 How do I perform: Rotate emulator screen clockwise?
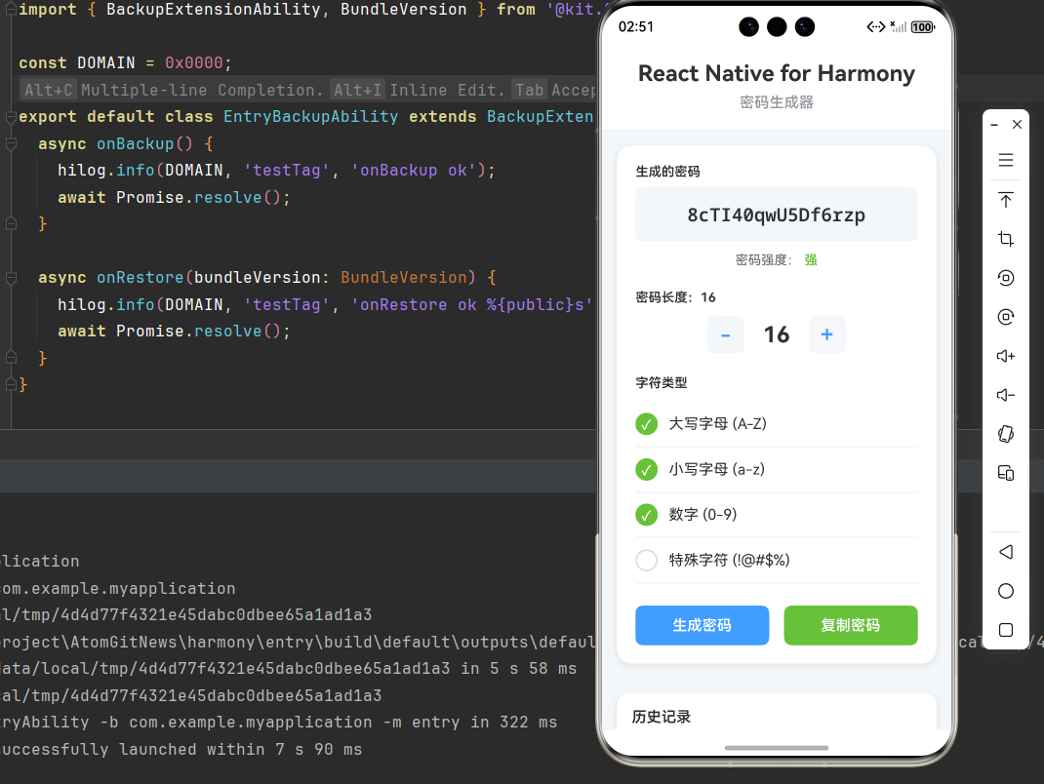(x=1005, y=317)
